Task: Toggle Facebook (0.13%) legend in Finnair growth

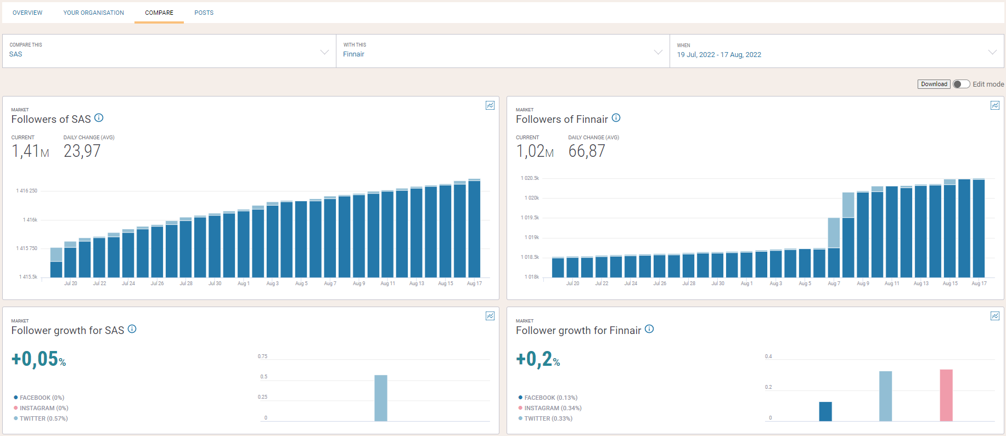Action: click(548, 398)
